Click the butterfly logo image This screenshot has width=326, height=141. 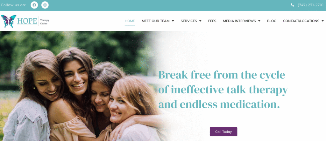9,21
